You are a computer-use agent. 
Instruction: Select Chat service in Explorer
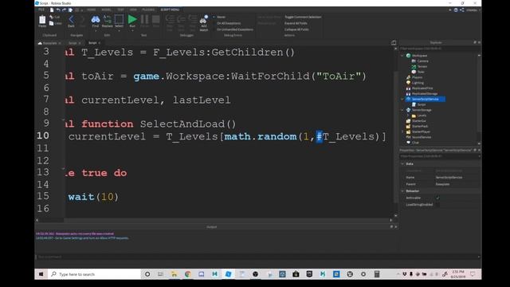[x=415, y=143]
